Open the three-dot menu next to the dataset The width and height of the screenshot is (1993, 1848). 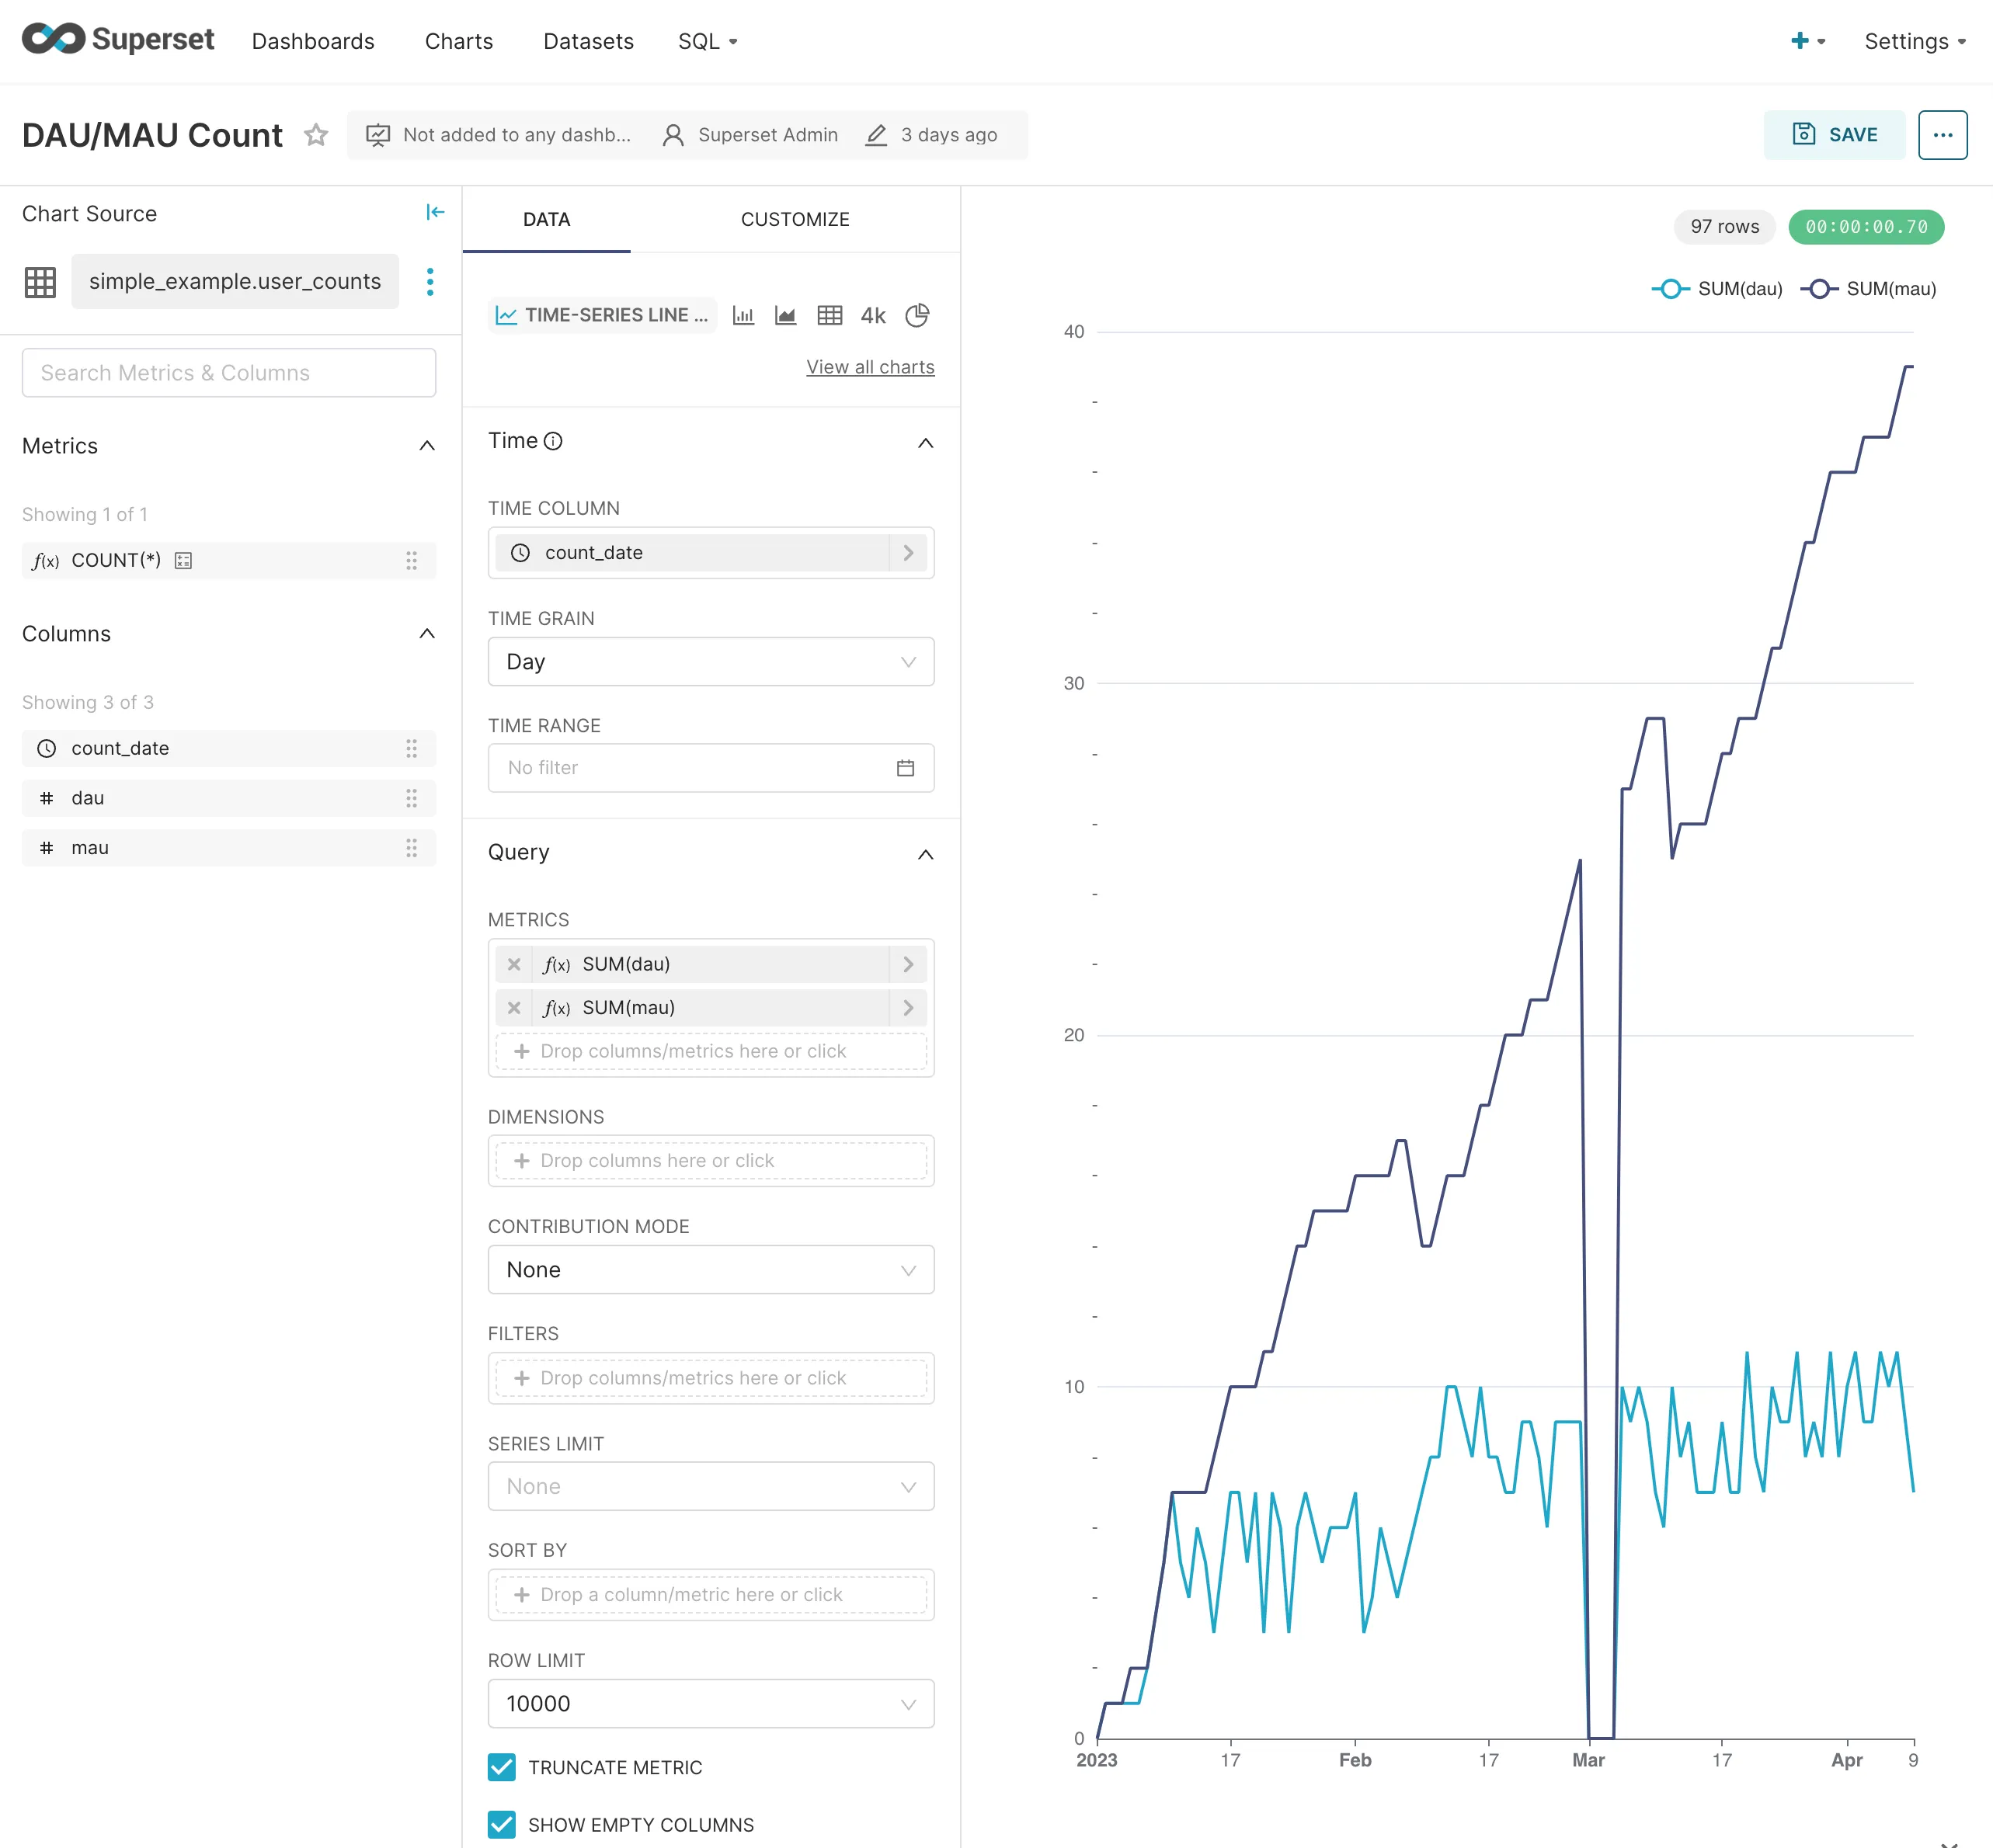click(430, 282)
